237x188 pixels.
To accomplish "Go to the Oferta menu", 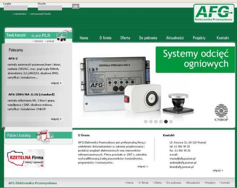I will point(125,38).
